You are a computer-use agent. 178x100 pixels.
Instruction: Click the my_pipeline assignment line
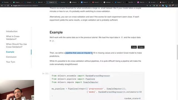pyautogui.click(x=89, y=89)
